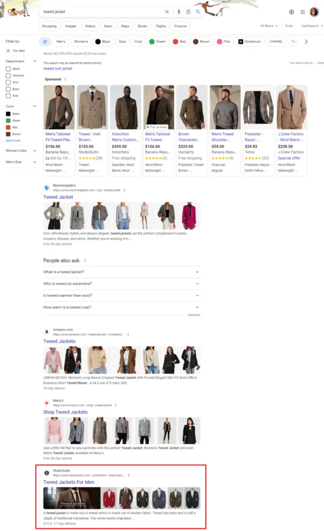Click the Top rated star filter
This screenshot has width=324, height=531.
pos(16,51)
